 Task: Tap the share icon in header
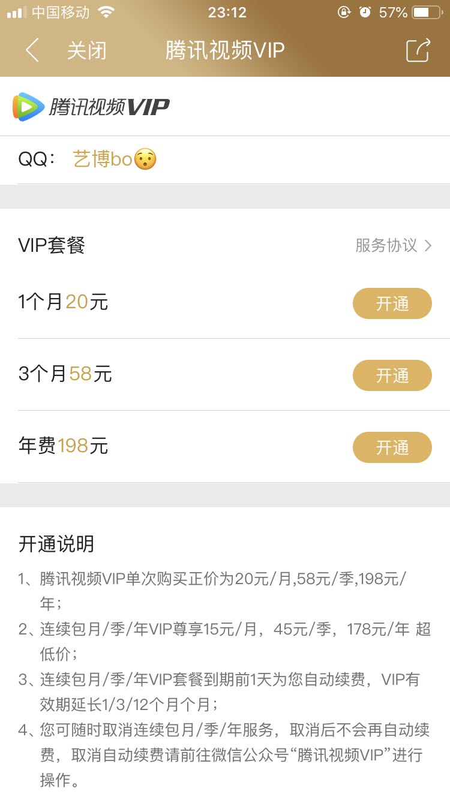click(418, 50)
